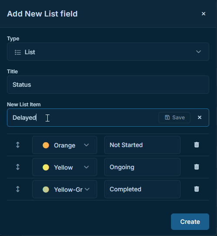Click the Create button
This screenshot has width=217, height=236.
point(190,222)
